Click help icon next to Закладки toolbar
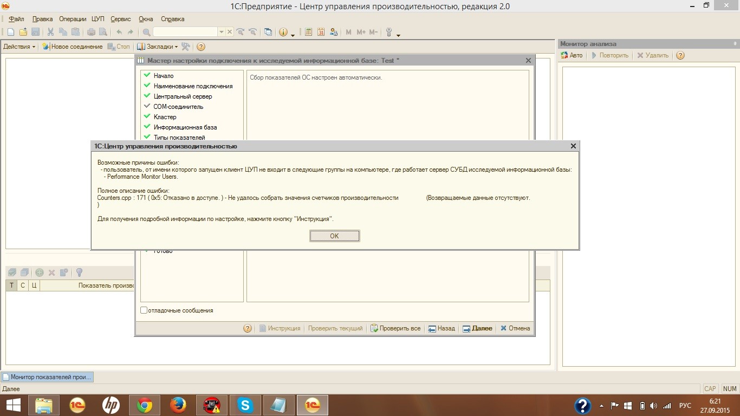Viewport: 740px width, 416px height. click(x=200, y=47)
